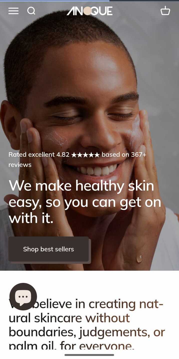Open the chat bubble widget
The width and height of the screenshot is (179, 359).
click(23, 297)
